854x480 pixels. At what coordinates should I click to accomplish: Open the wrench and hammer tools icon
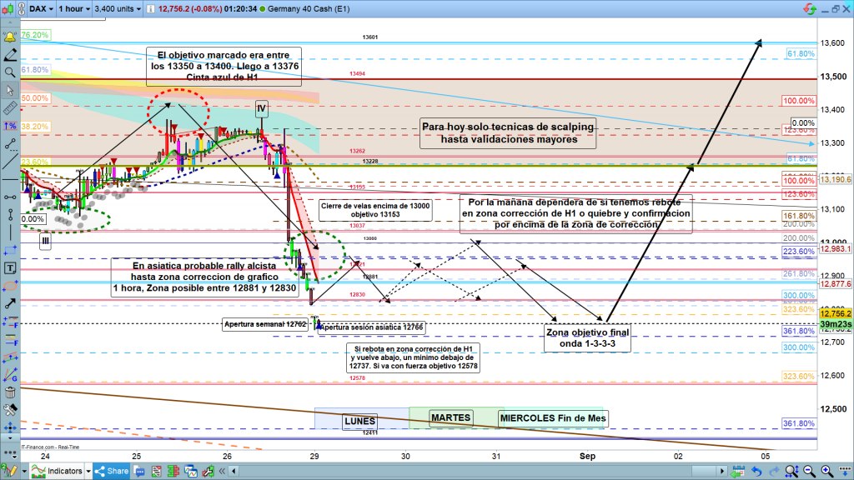pos(10,411)
